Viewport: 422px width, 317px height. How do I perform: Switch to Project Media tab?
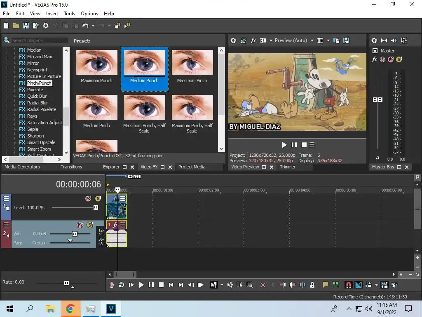(192, 167)
